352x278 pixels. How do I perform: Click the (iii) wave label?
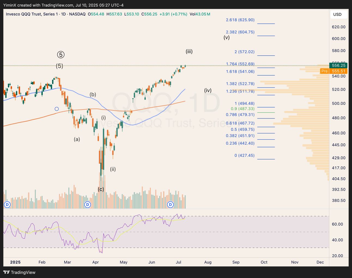coord(189,51)
